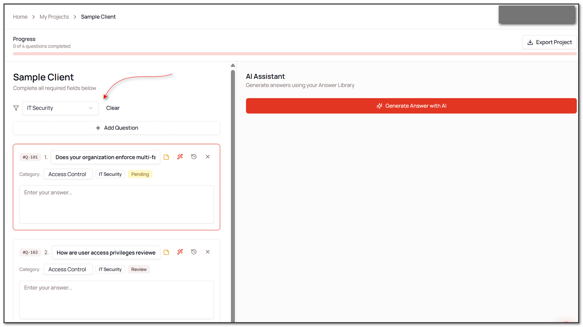Image resolution: width=583 pixels, height=327 pixels.
Task: Open the note icon for question Q-102
Action: coord(166,252)
